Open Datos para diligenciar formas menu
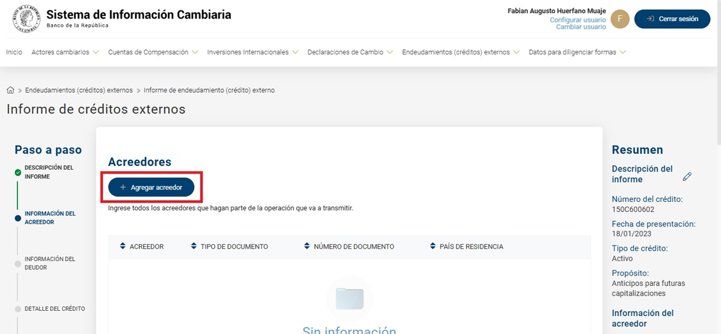 click(x=577, y=53)
